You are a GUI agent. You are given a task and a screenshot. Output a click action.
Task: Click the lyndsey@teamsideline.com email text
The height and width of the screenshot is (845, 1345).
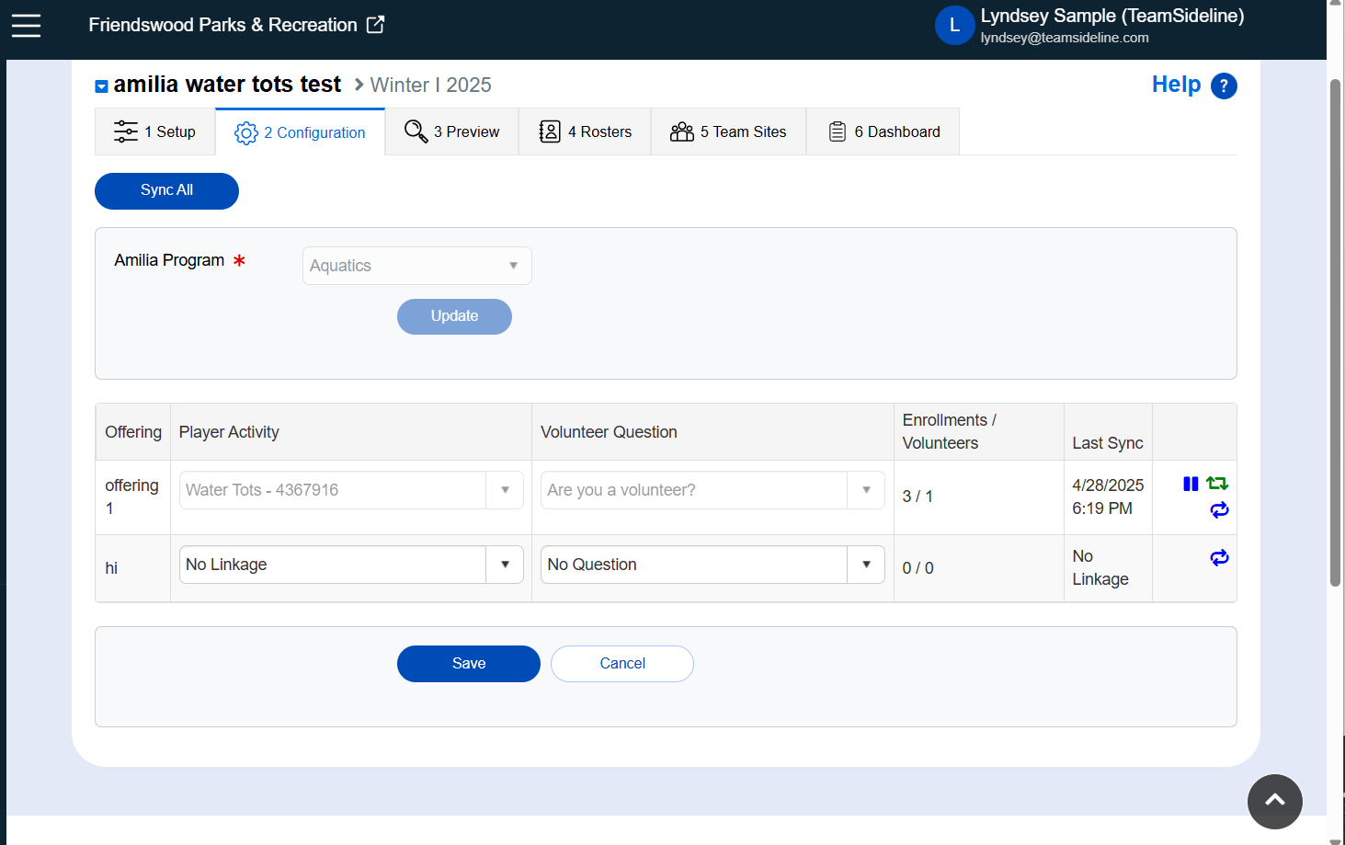[x=1065, y=38]
